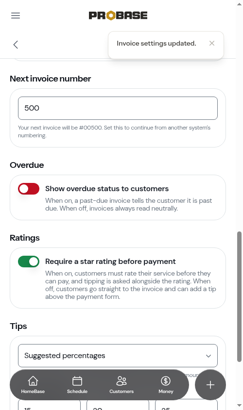Click the scrollbar up arrow
Viewport: 243px width, 410px height.
239,4
